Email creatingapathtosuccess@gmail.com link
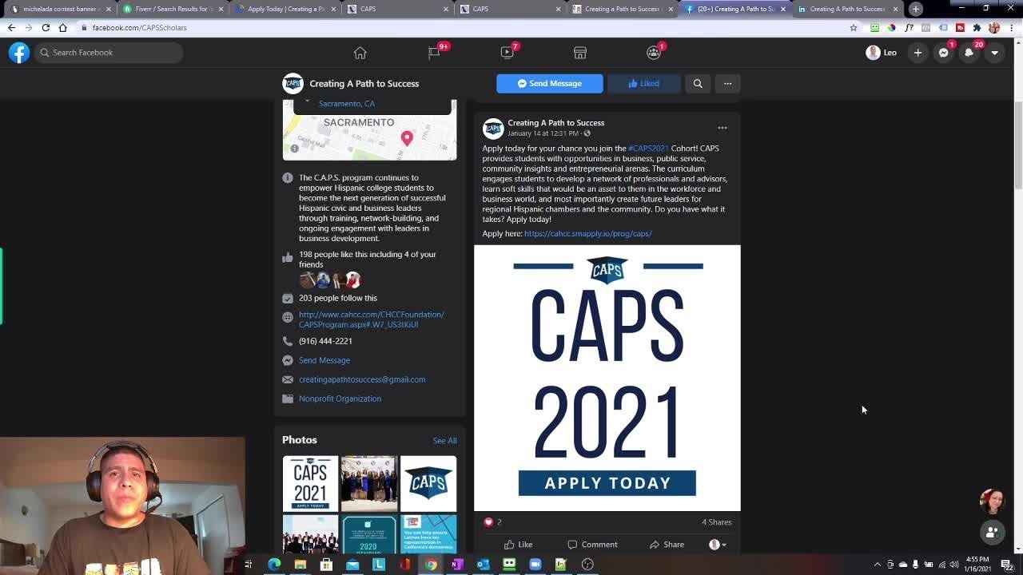This screenshot has width=1023, height=575. 362,379
